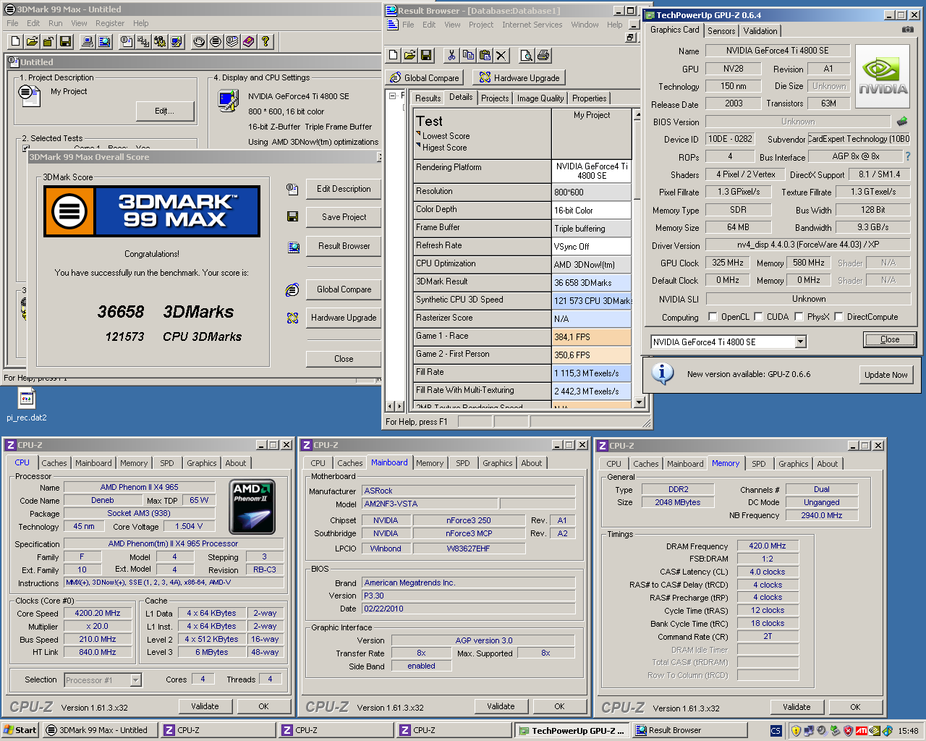Open the Graphics tab in the Mainboard CPU-Z window
This screenshot has width=926, height=741.
point(498,463)
